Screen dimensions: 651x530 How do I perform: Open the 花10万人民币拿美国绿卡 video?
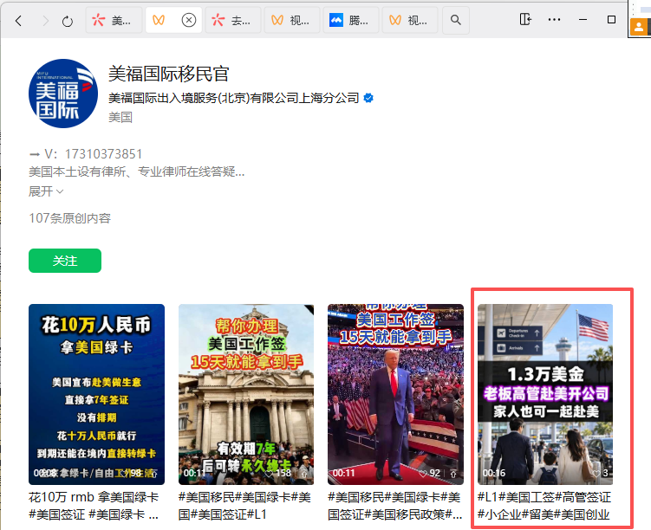[x=96, y=394]
